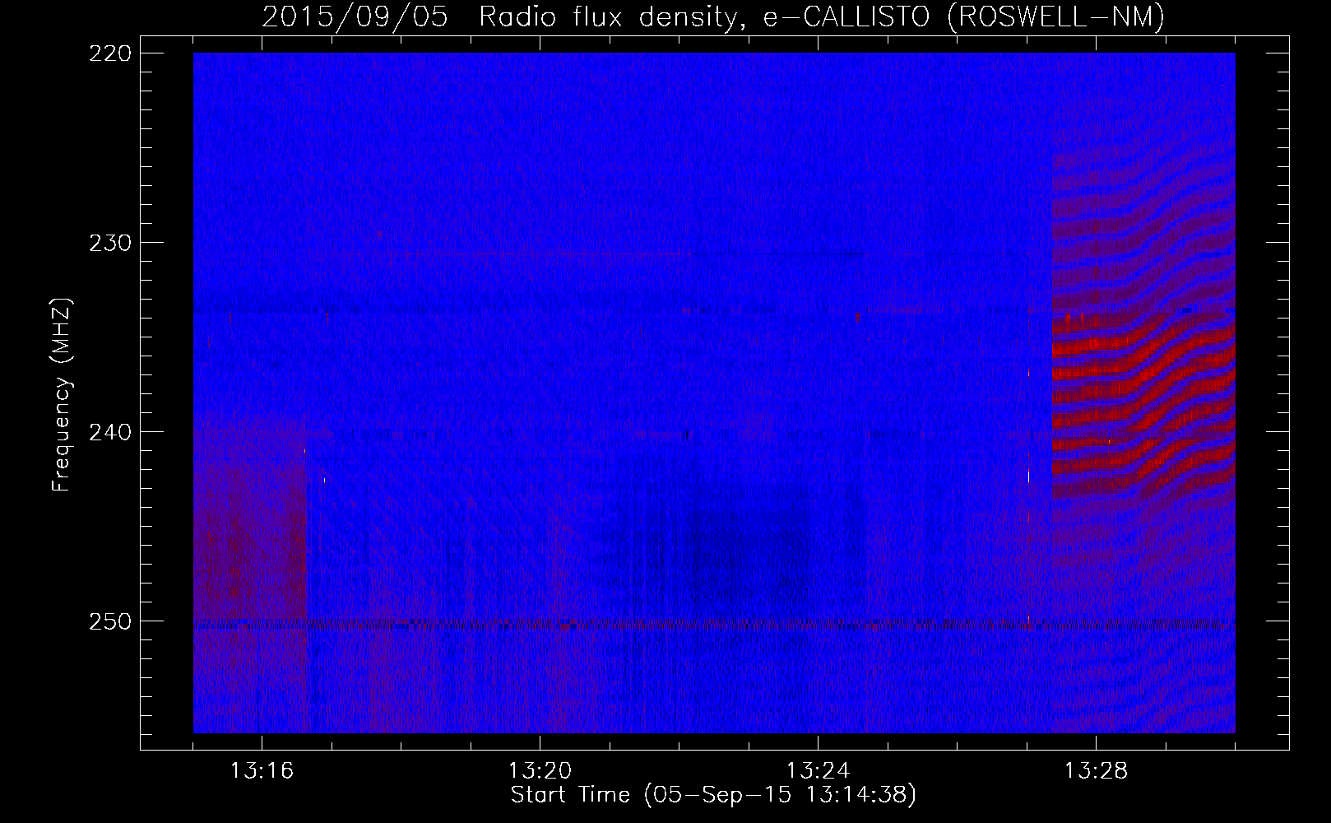Click the 13:16 time tick label
Screen dimensions: 1331x823
262,771
